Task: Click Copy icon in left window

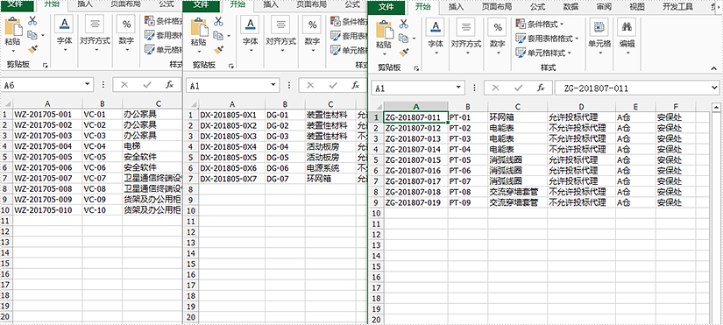Action: pyautogui.click(x=32, y=35)
